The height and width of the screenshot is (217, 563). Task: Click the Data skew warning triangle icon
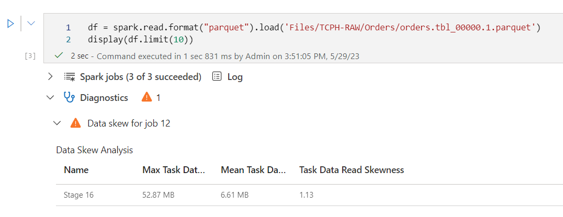pos(76,123)
